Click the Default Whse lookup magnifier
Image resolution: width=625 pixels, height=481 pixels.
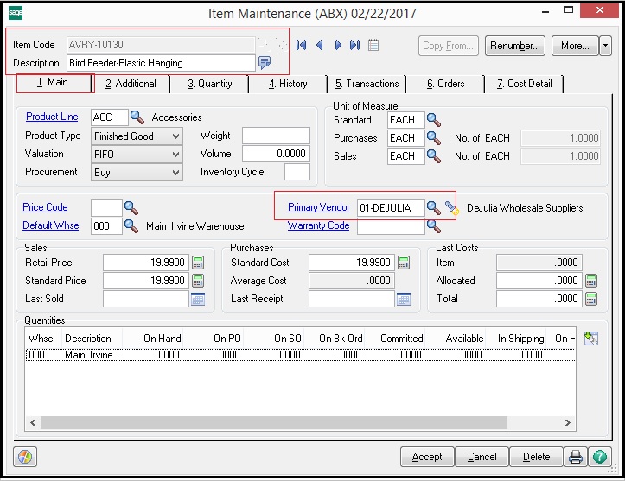tap(131, 225)
